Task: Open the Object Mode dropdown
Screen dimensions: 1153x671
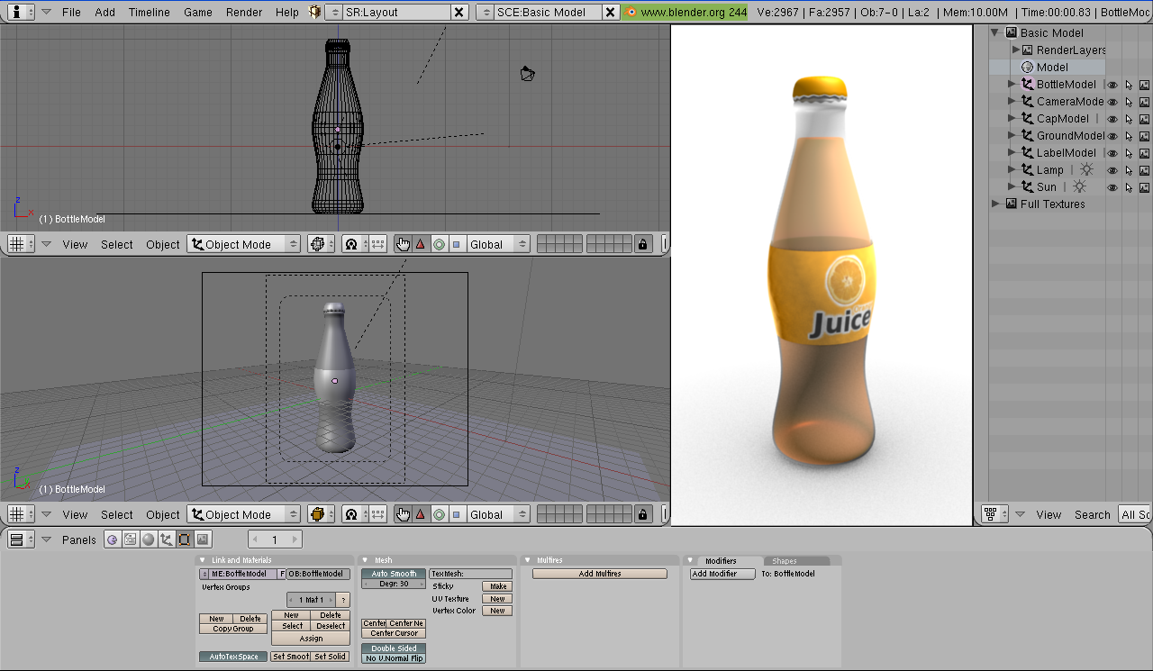Action: pos(243,243)
